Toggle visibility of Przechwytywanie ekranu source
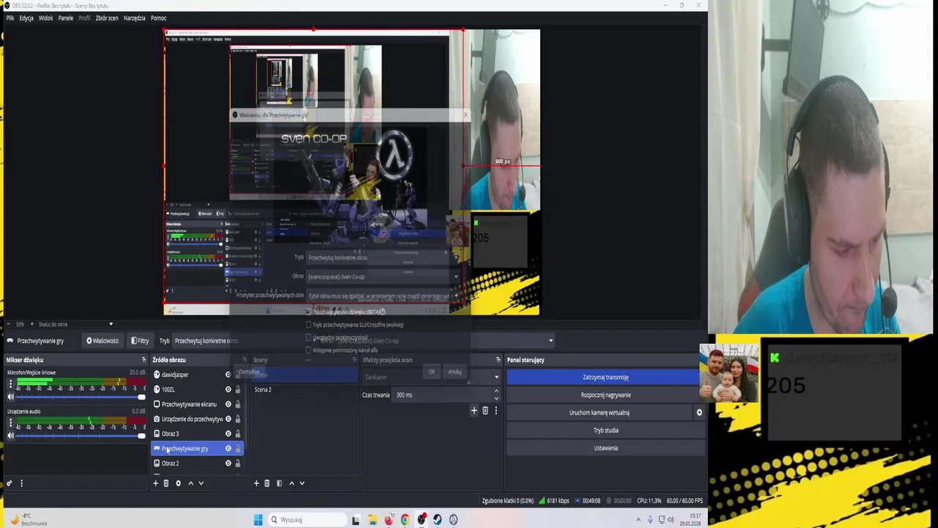The width and height of the screenshot is (938, 528). [228, 404]
